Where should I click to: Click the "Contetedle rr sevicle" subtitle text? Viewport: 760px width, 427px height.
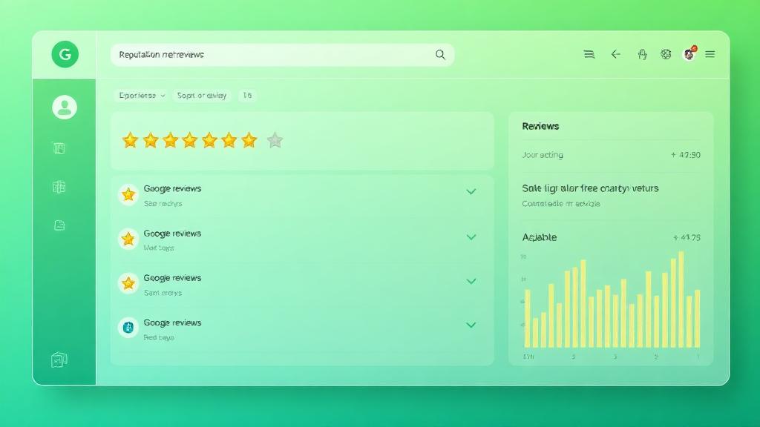point(561,204)
